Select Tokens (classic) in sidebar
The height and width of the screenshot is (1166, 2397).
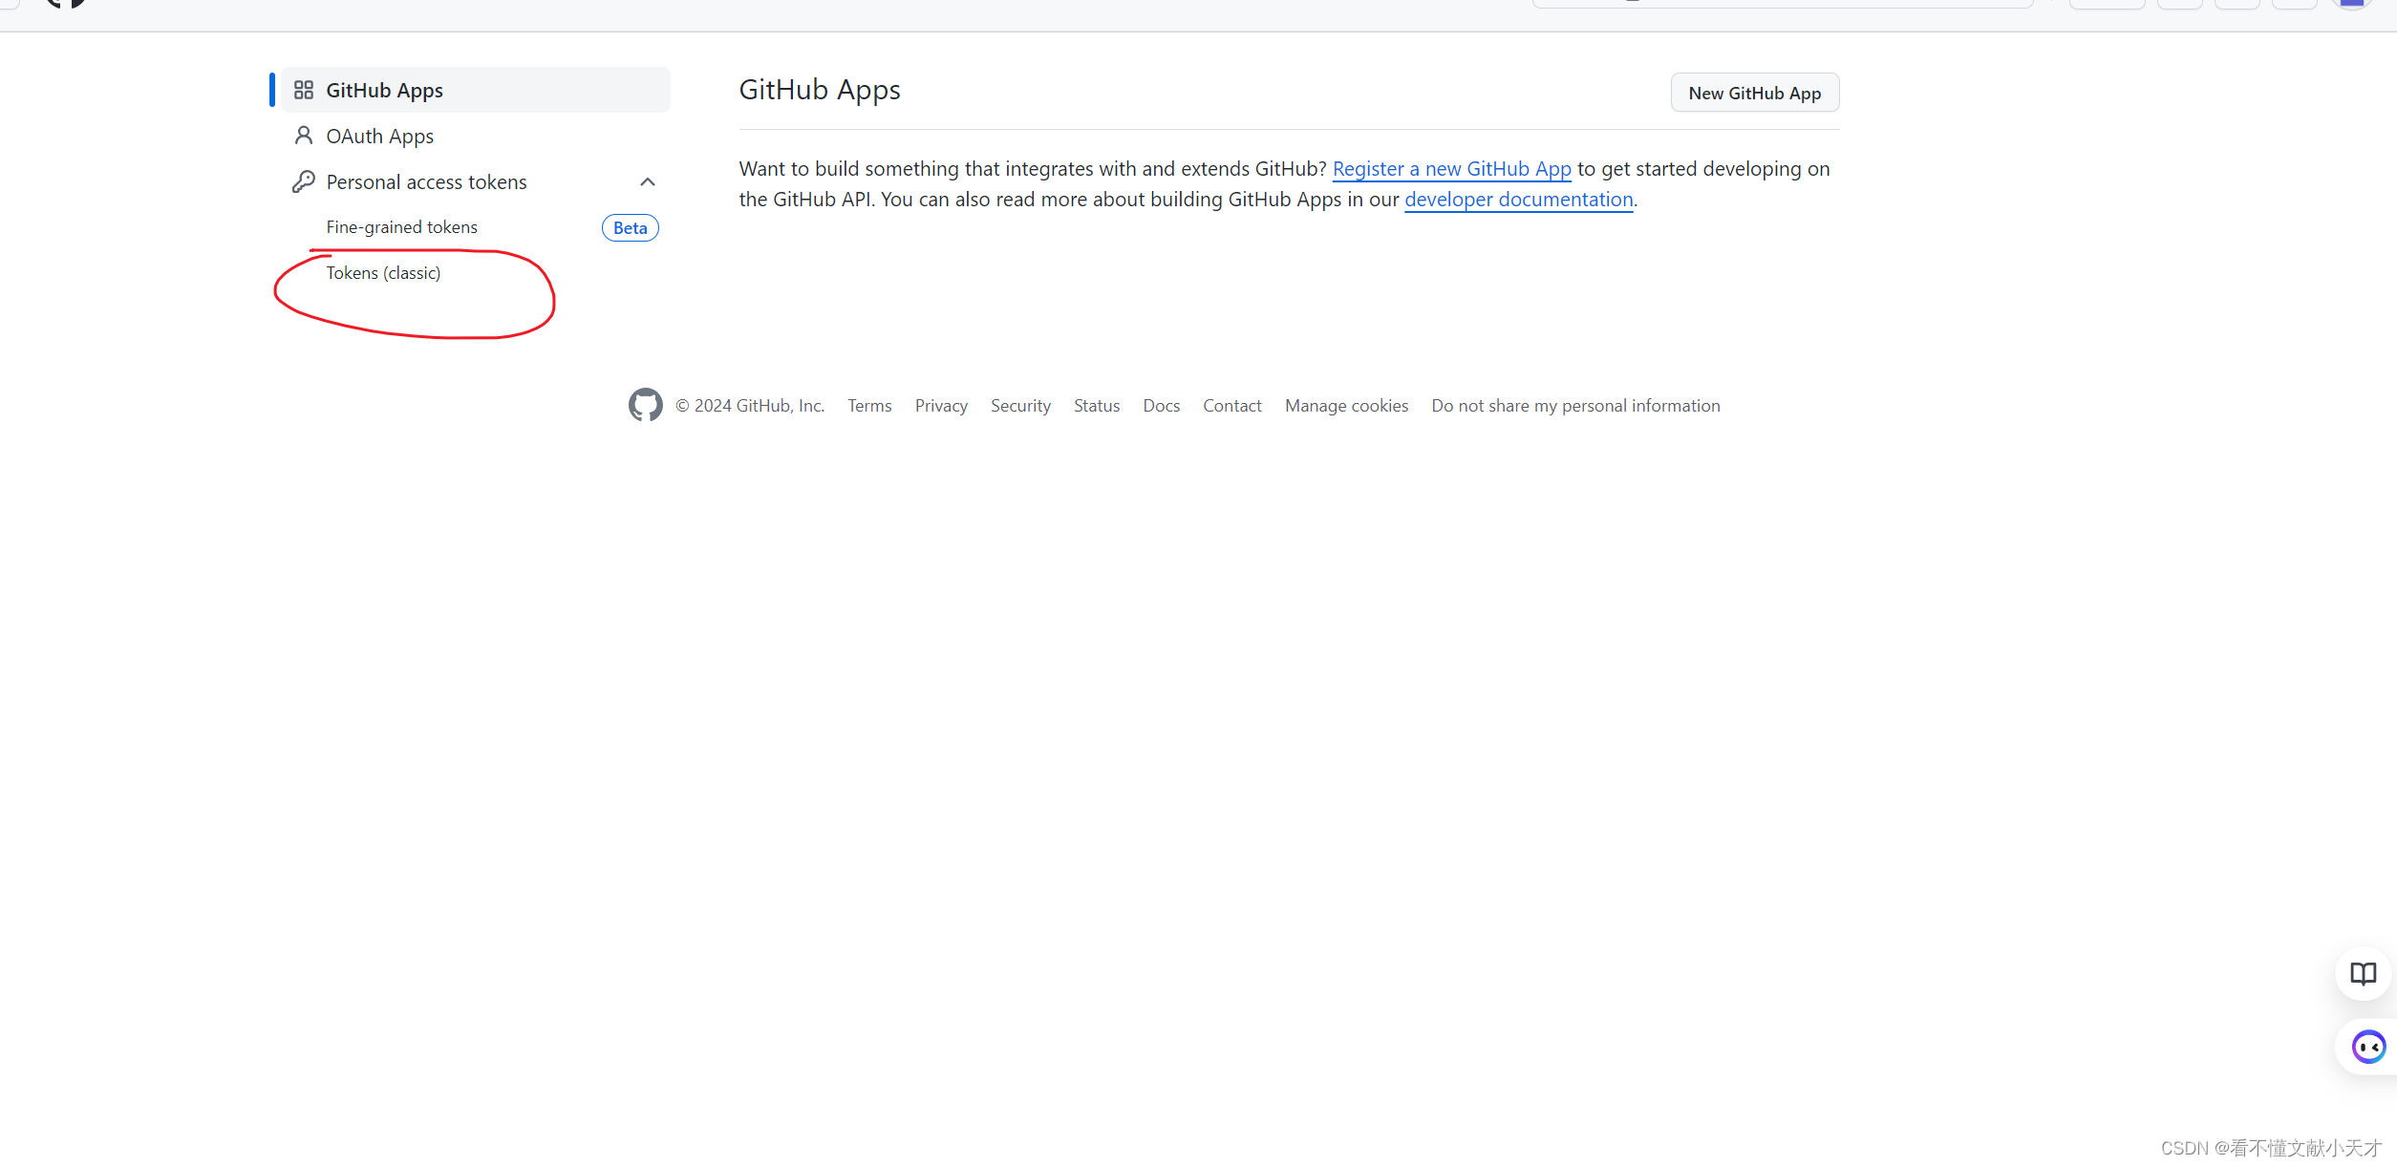(383, 273)
